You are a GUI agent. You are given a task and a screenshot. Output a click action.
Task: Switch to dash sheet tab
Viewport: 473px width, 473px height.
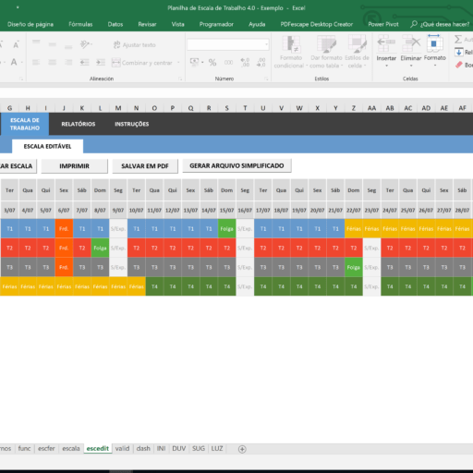tap(143, 449)
